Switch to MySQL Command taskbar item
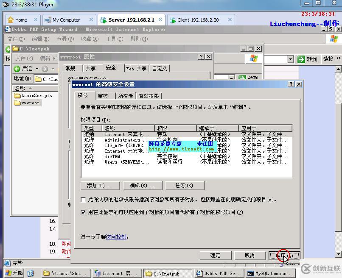This screenshot has width=342, height=278. (271, 273)
